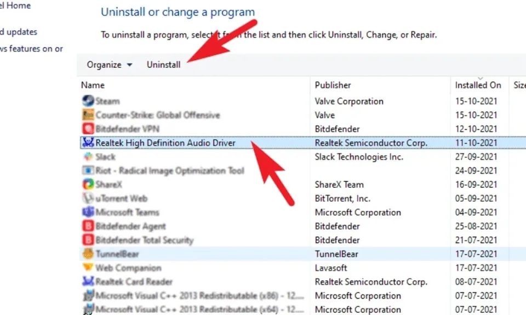Click the Web Companion icon
The height and width of the screenshot is (315, 526).
coord(88,268)
